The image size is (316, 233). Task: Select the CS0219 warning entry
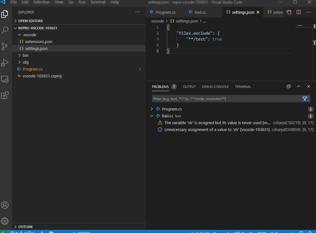click(218, 123)
